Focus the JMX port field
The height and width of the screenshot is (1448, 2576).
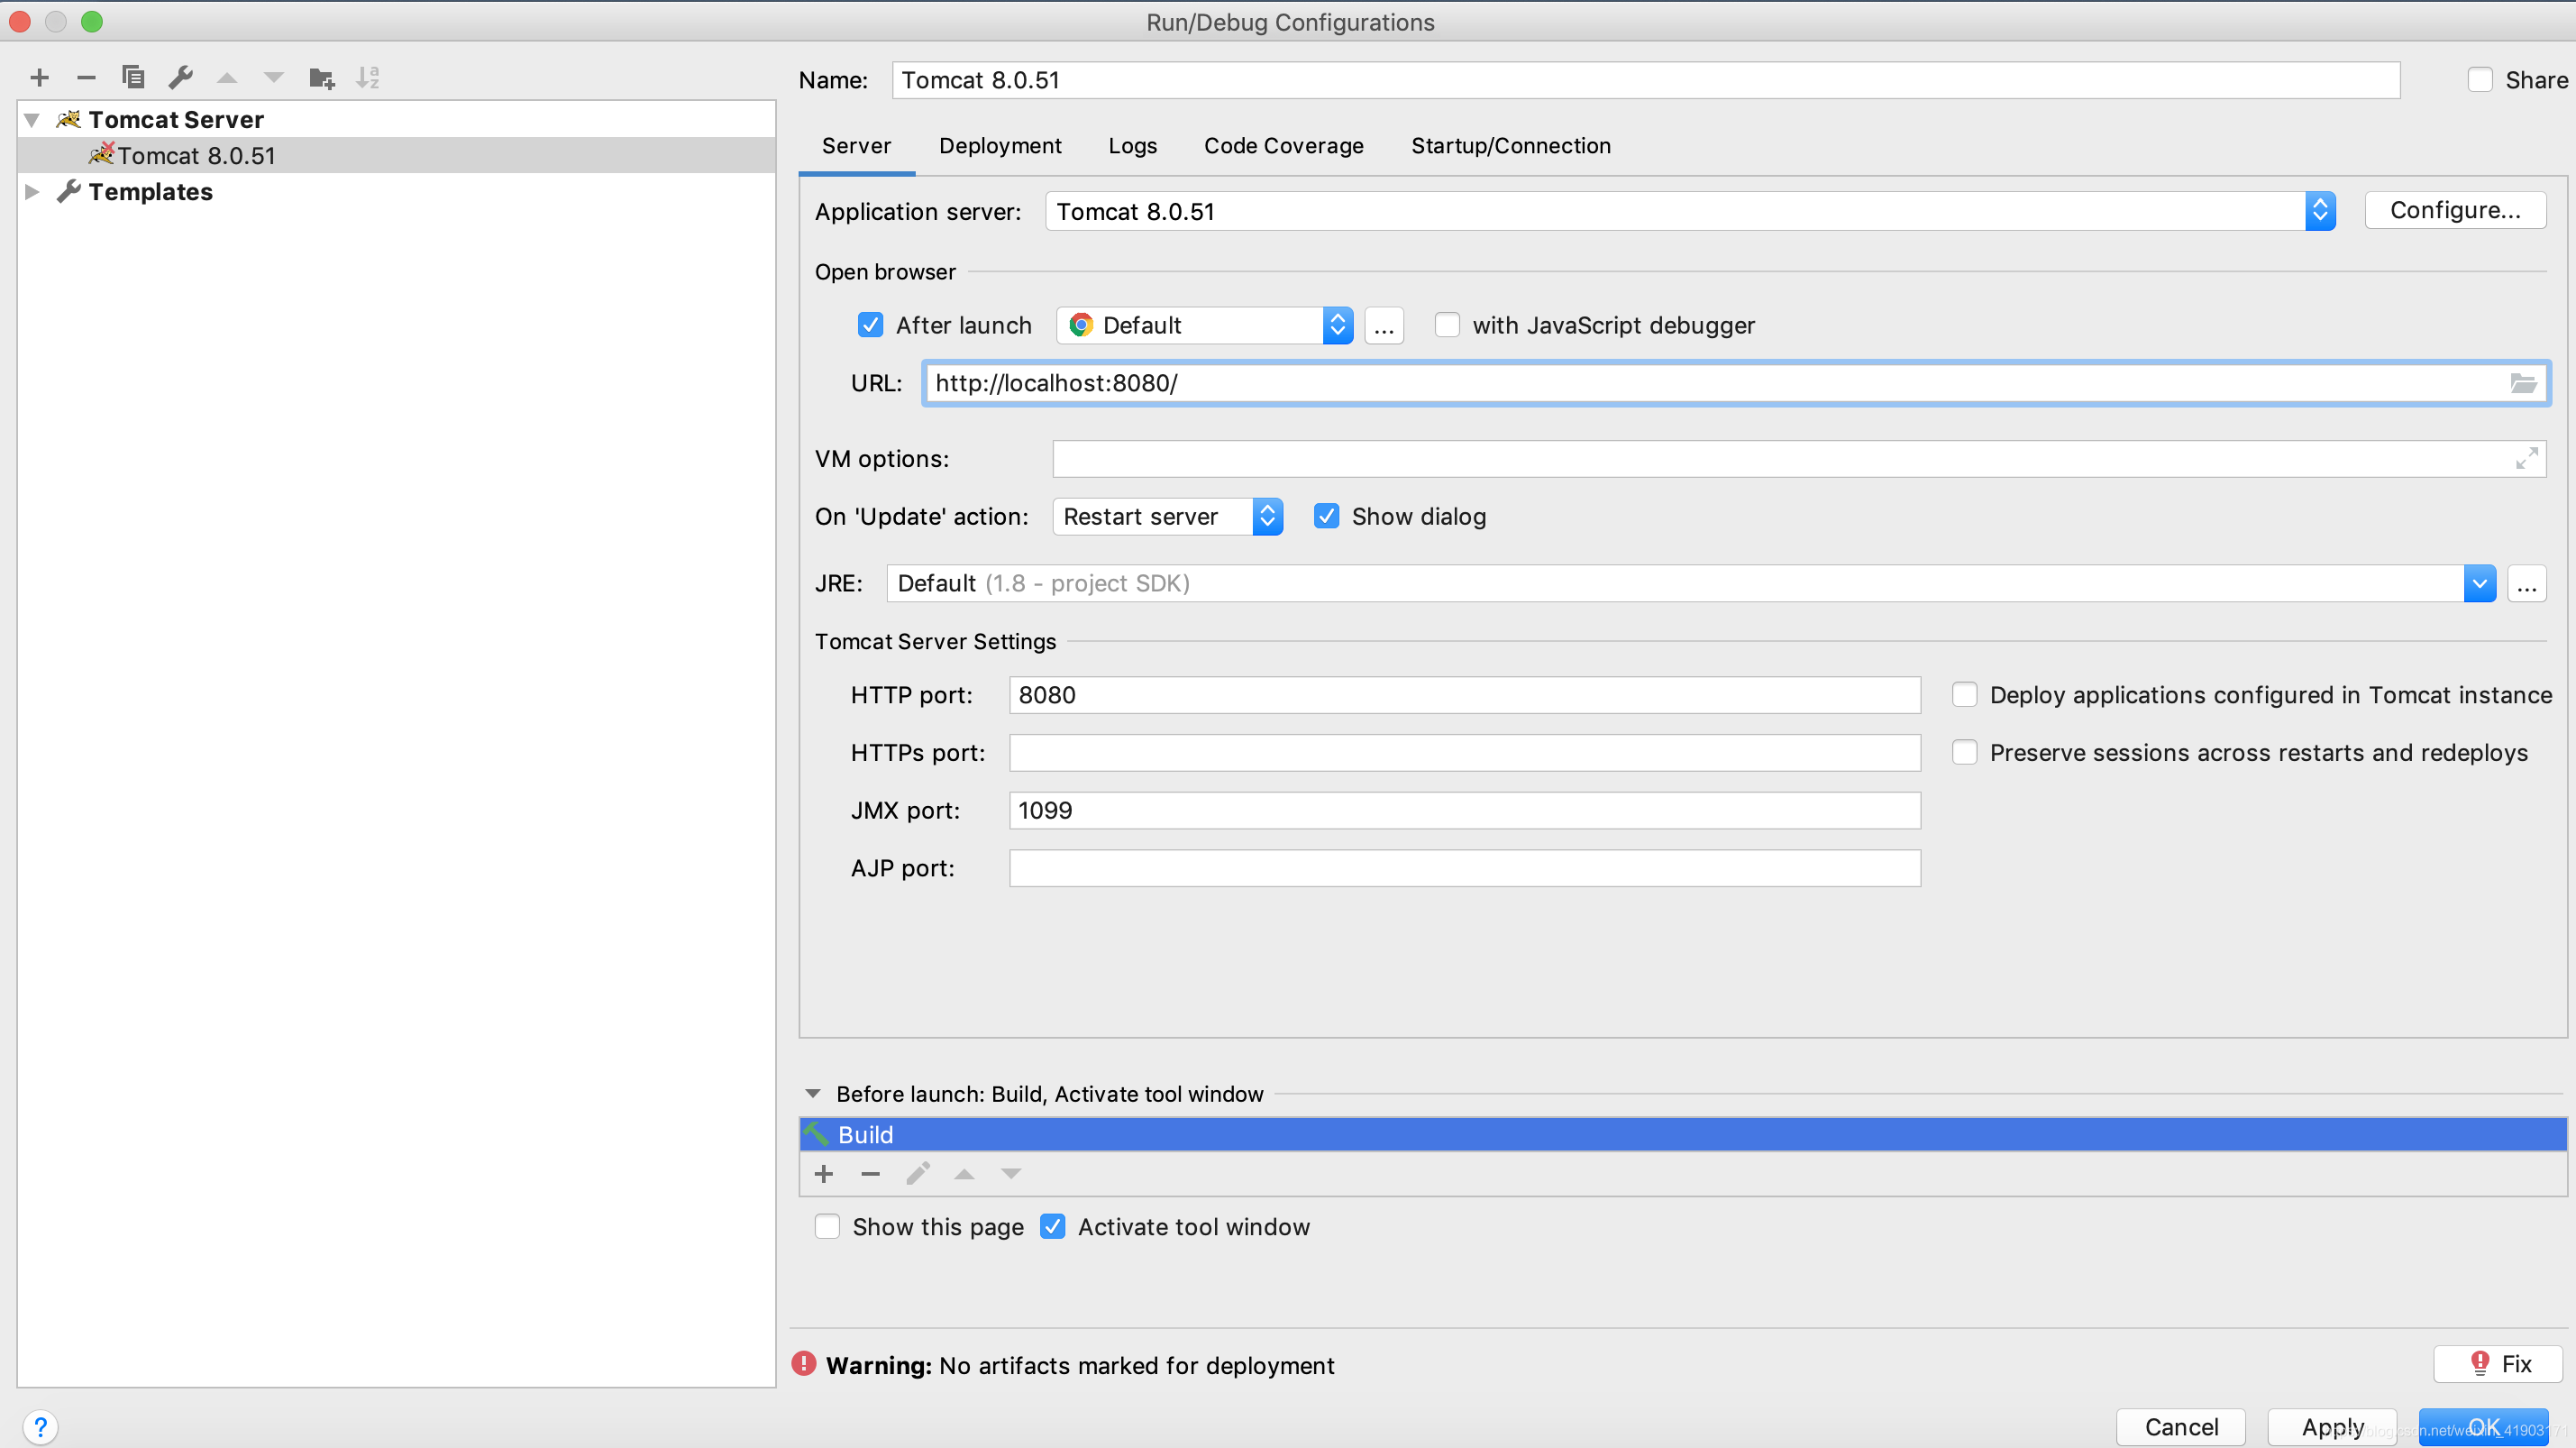1464,811
